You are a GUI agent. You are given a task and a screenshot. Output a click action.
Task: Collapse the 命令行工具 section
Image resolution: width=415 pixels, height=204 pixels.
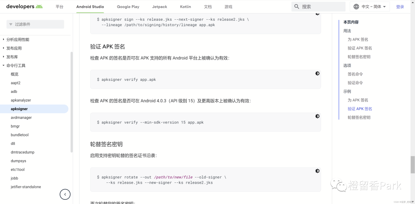coord(3,65)
